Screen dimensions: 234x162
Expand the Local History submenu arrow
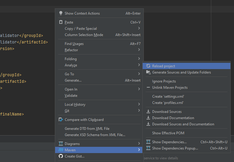click(x=139, y=104)
